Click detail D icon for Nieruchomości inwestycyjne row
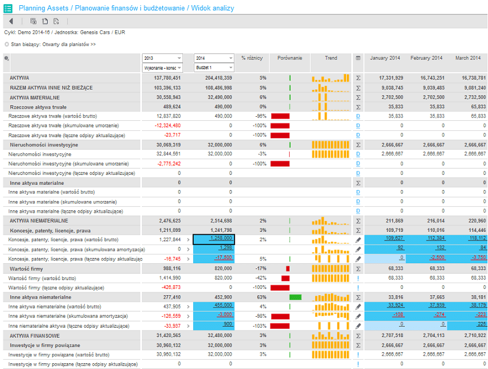This screenshot has height=369, width=488. tap(358, 154)
